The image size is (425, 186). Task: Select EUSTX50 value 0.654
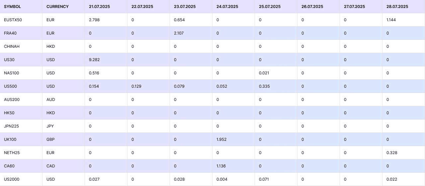pyautogui.click(x=191, y=20)
